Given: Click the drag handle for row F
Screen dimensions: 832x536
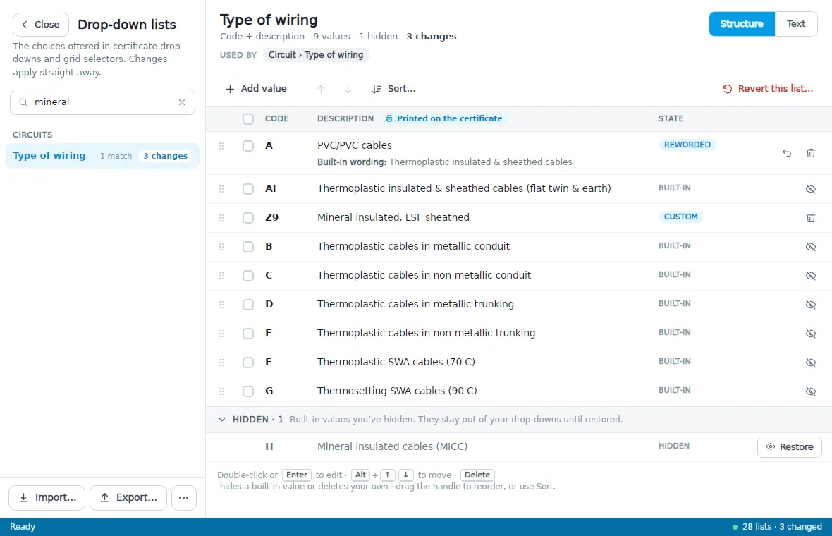Looking at the screenshot, I should (221, 363).
